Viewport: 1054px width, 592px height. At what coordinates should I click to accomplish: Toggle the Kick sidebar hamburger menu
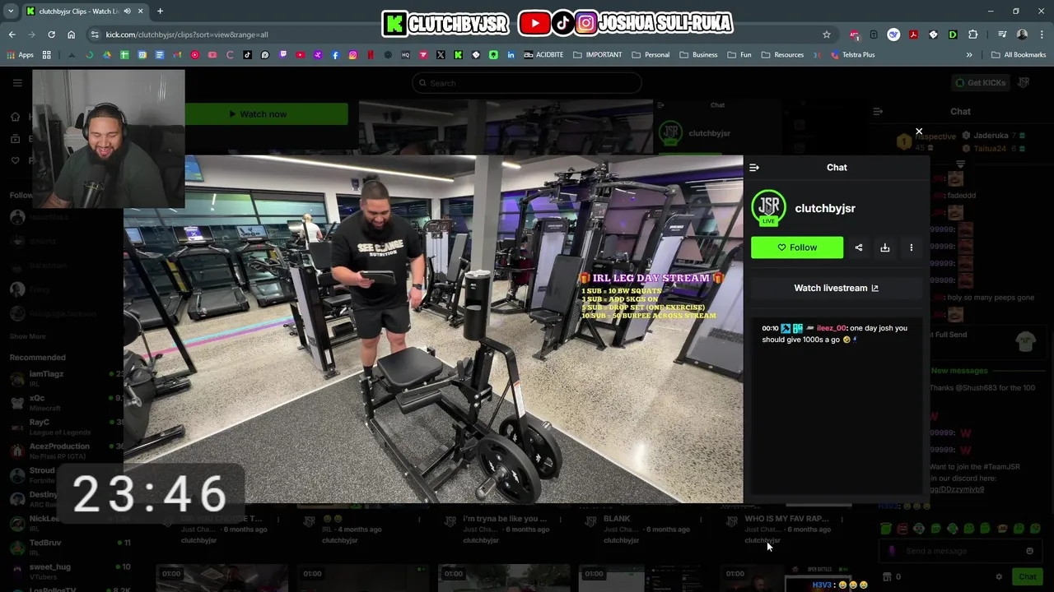[17, 83]
